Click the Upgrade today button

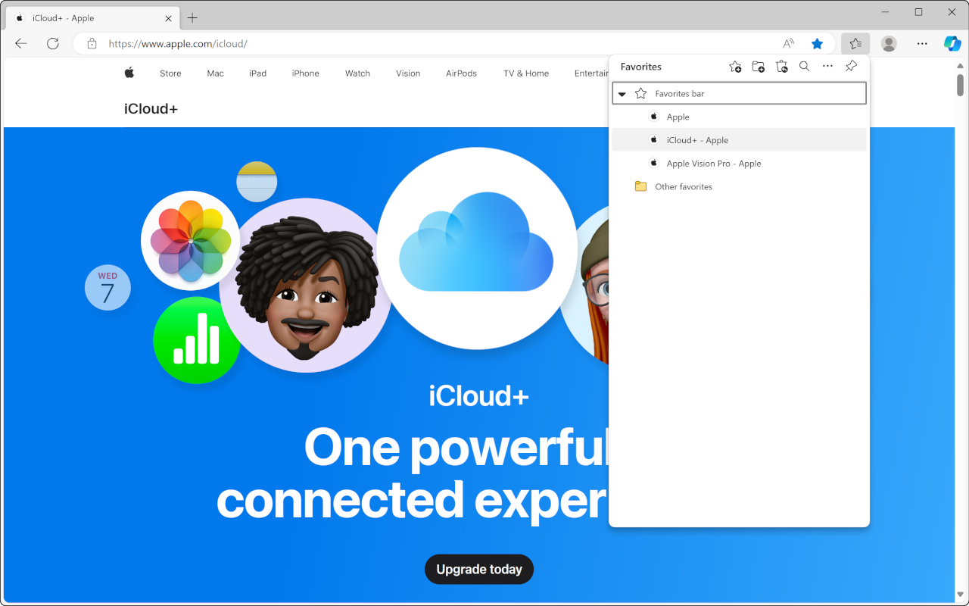[479, 569]
